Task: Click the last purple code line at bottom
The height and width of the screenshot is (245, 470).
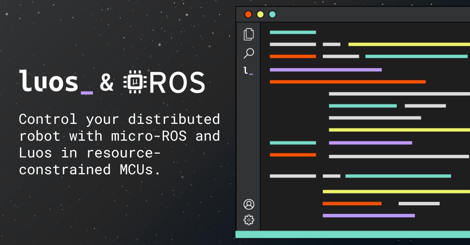Action: point(368,215)
